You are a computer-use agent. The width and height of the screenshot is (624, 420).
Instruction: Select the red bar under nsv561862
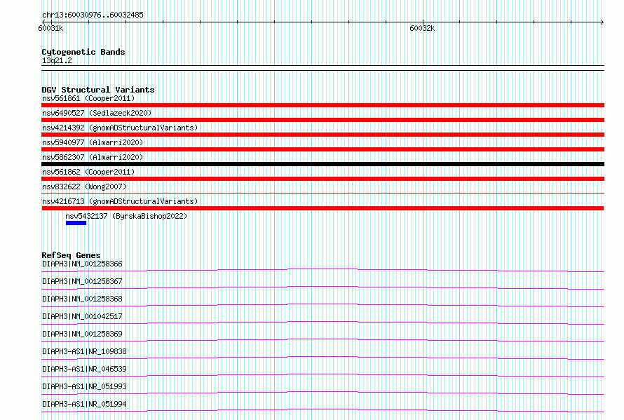coord(323,179)
